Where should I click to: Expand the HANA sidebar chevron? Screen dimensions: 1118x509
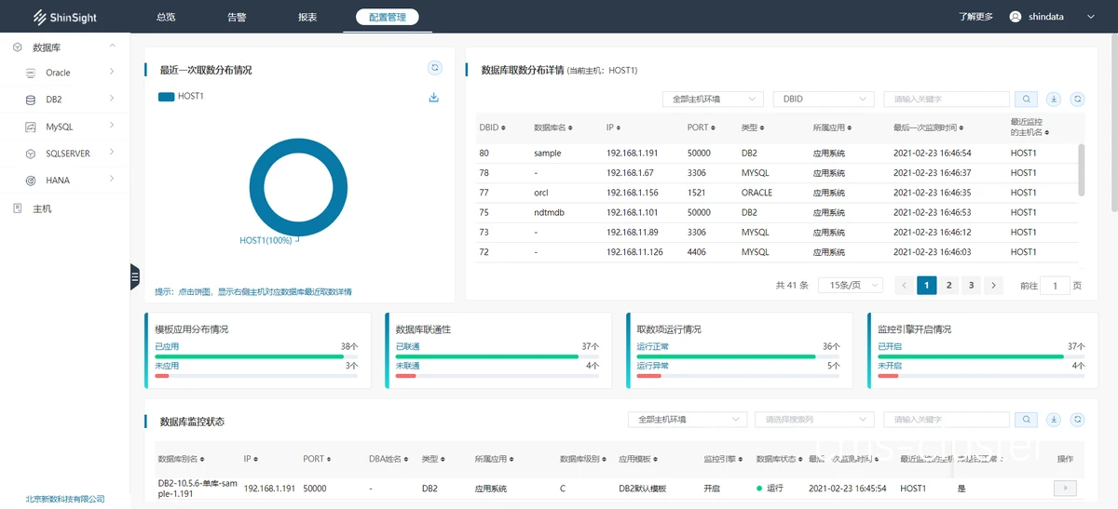[x=112, y=180]
